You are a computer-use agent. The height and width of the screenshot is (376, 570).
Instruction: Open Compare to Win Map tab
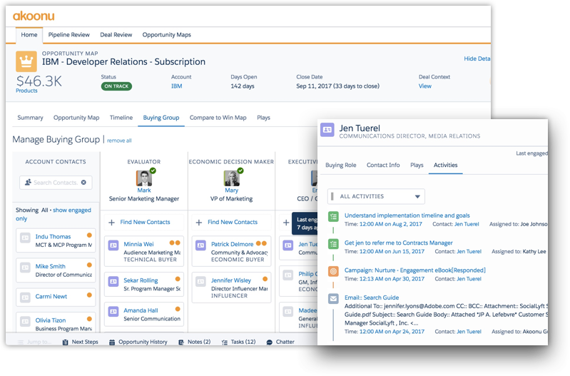(218, 118)
